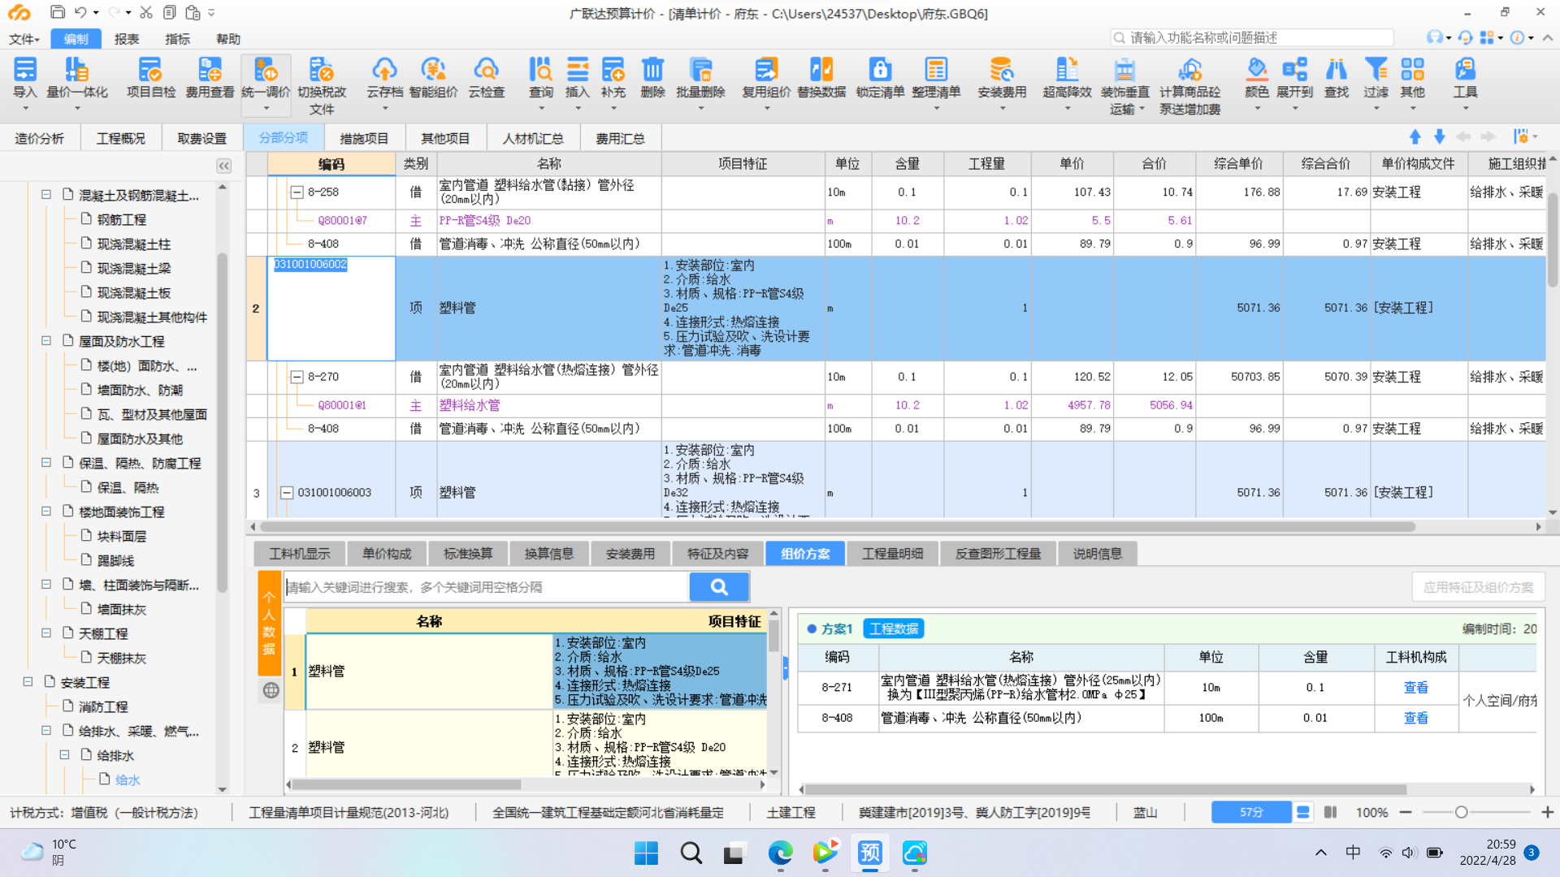This screenshot has width=1560, height=877.
Task: Open 文件 menu dropdown
Action: (x=24, y=39)
